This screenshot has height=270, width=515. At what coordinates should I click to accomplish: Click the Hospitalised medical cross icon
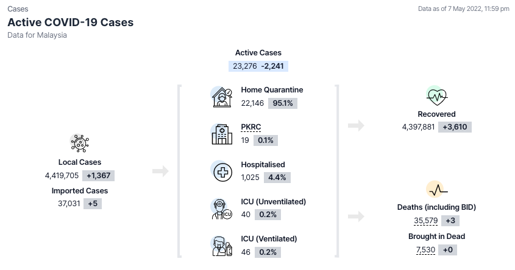pyautogui.click(x=222, y=171)
